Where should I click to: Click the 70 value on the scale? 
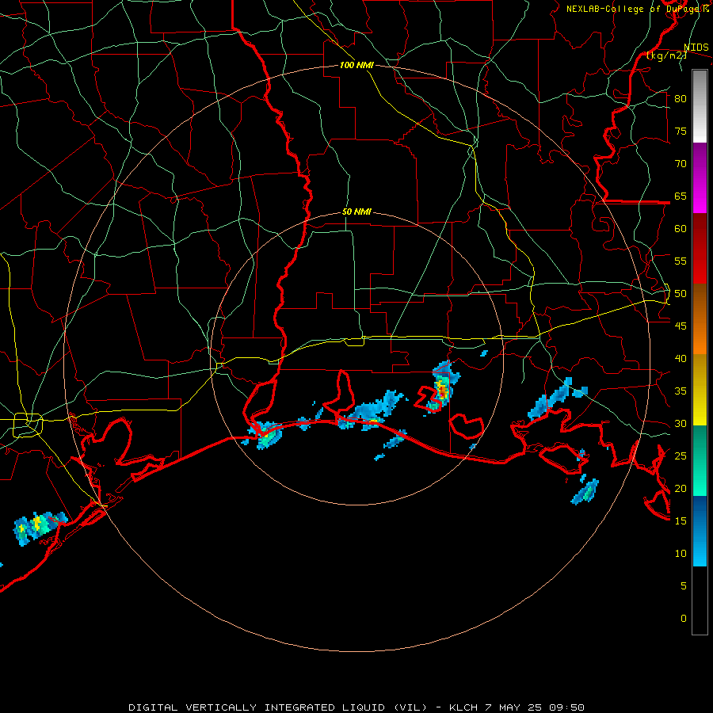pyautogui.click(x=681, y=164)
